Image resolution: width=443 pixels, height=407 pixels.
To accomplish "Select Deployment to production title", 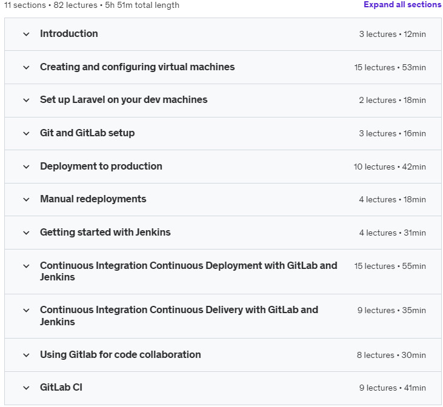I will tap(101, 167).
